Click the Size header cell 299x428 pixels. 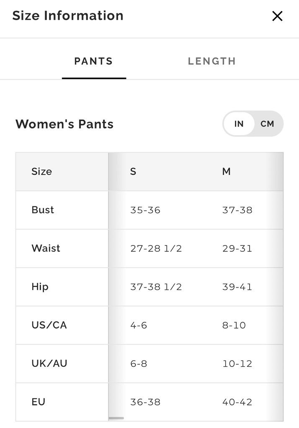point(41,172)
